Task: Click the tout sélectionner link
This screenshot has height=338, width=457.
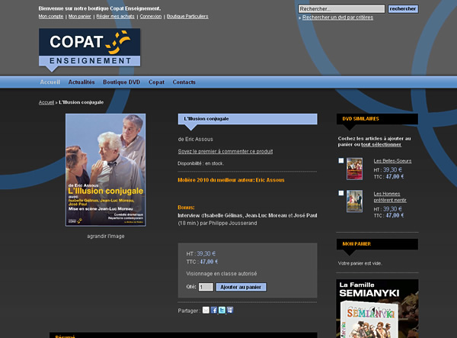Action: 382,144
